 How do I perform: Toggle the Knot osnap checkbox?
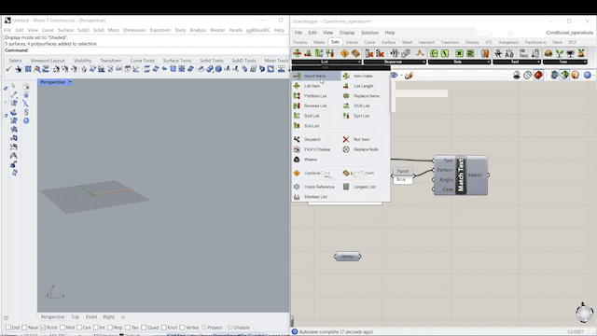[164, 328]
